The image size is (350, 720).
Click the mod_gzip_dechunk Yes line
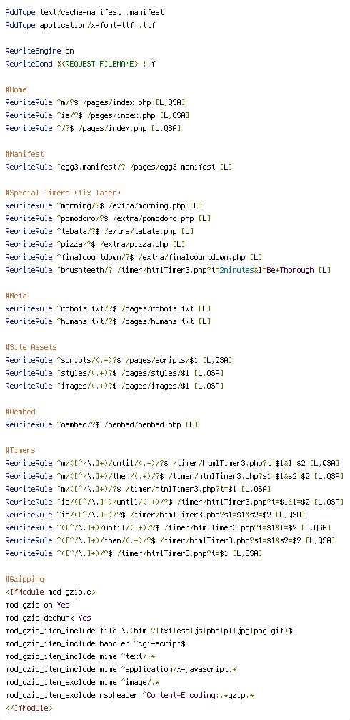[x=48, y=617]
